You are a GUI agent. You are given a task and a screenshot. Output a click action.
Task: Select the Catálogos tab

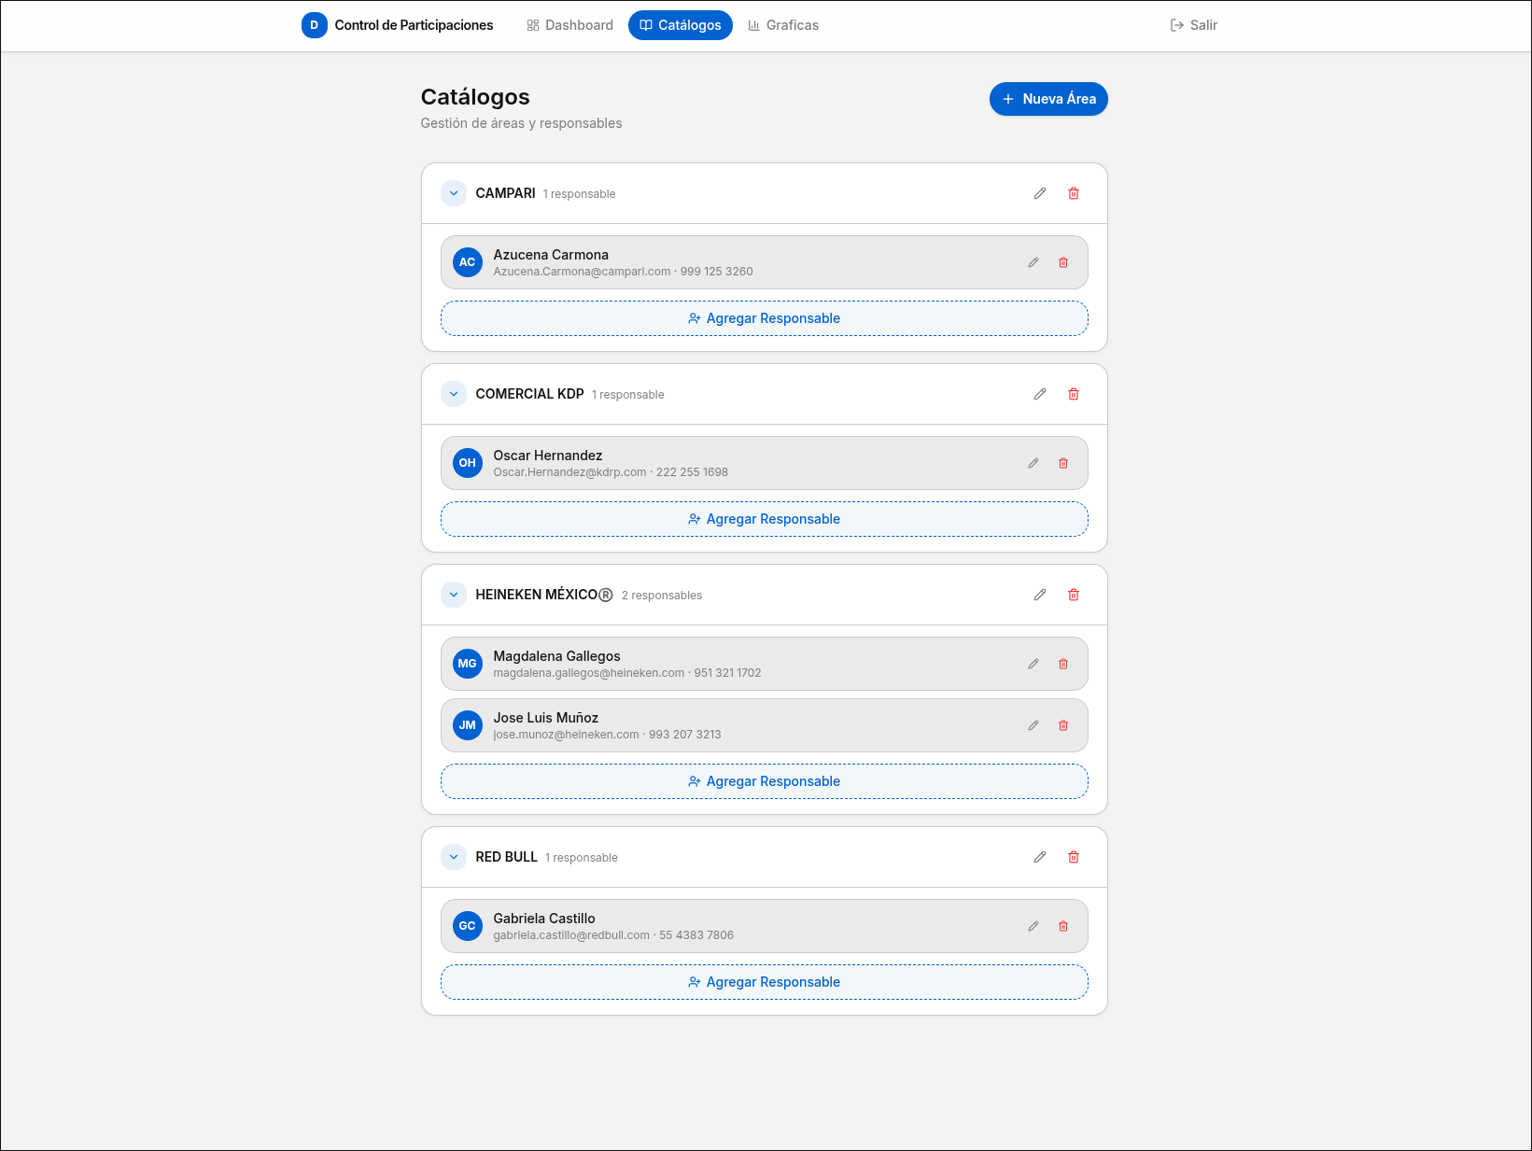[681, 25]
